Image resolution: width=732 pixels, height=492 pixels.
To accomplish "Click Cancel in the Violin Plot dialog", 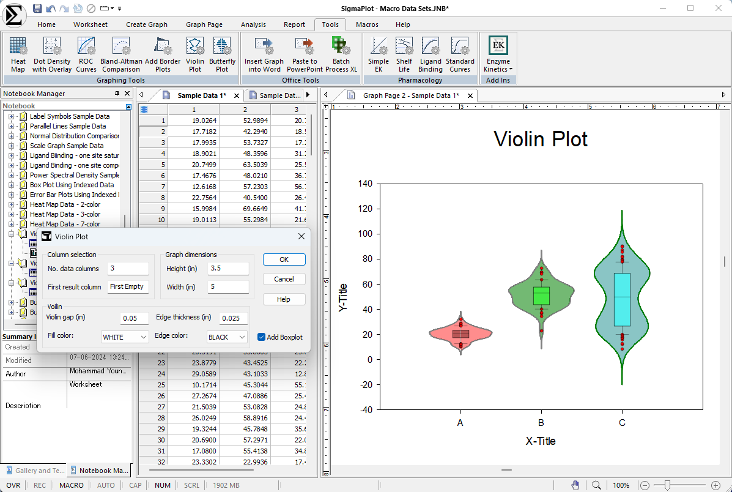I will click(284, 279).
